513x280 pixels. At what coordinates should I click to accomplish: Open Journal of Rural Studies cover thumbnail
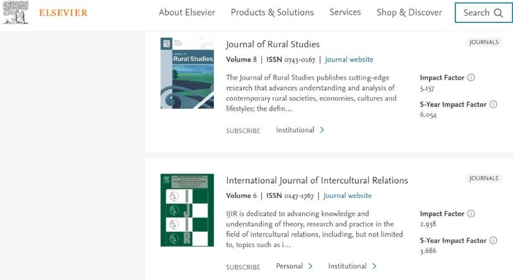coord(187,73)
